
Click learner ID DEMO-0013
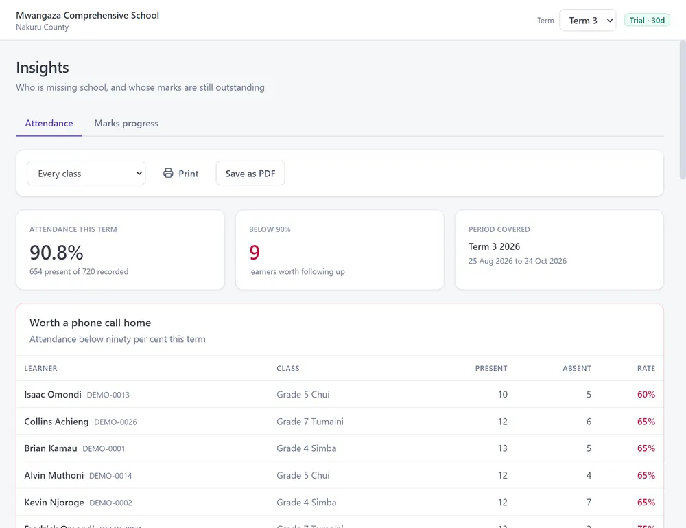click(108, 395)
